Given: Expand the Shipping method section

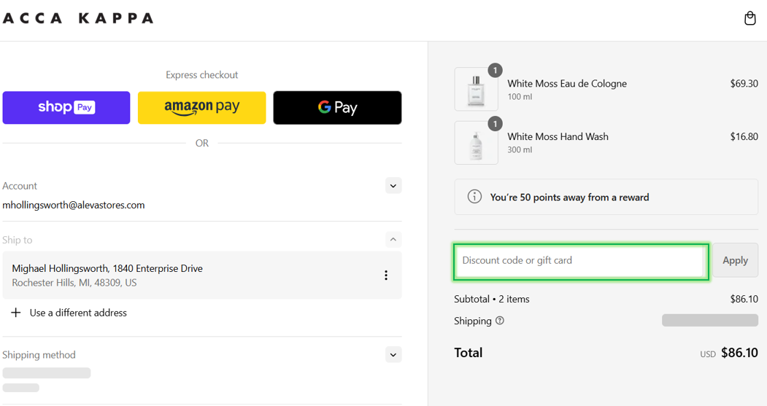Looking at the screenshot, I should point(393,355).
